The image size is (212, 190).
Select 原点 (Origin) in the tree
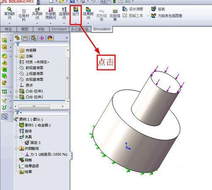tap(26, 85)
